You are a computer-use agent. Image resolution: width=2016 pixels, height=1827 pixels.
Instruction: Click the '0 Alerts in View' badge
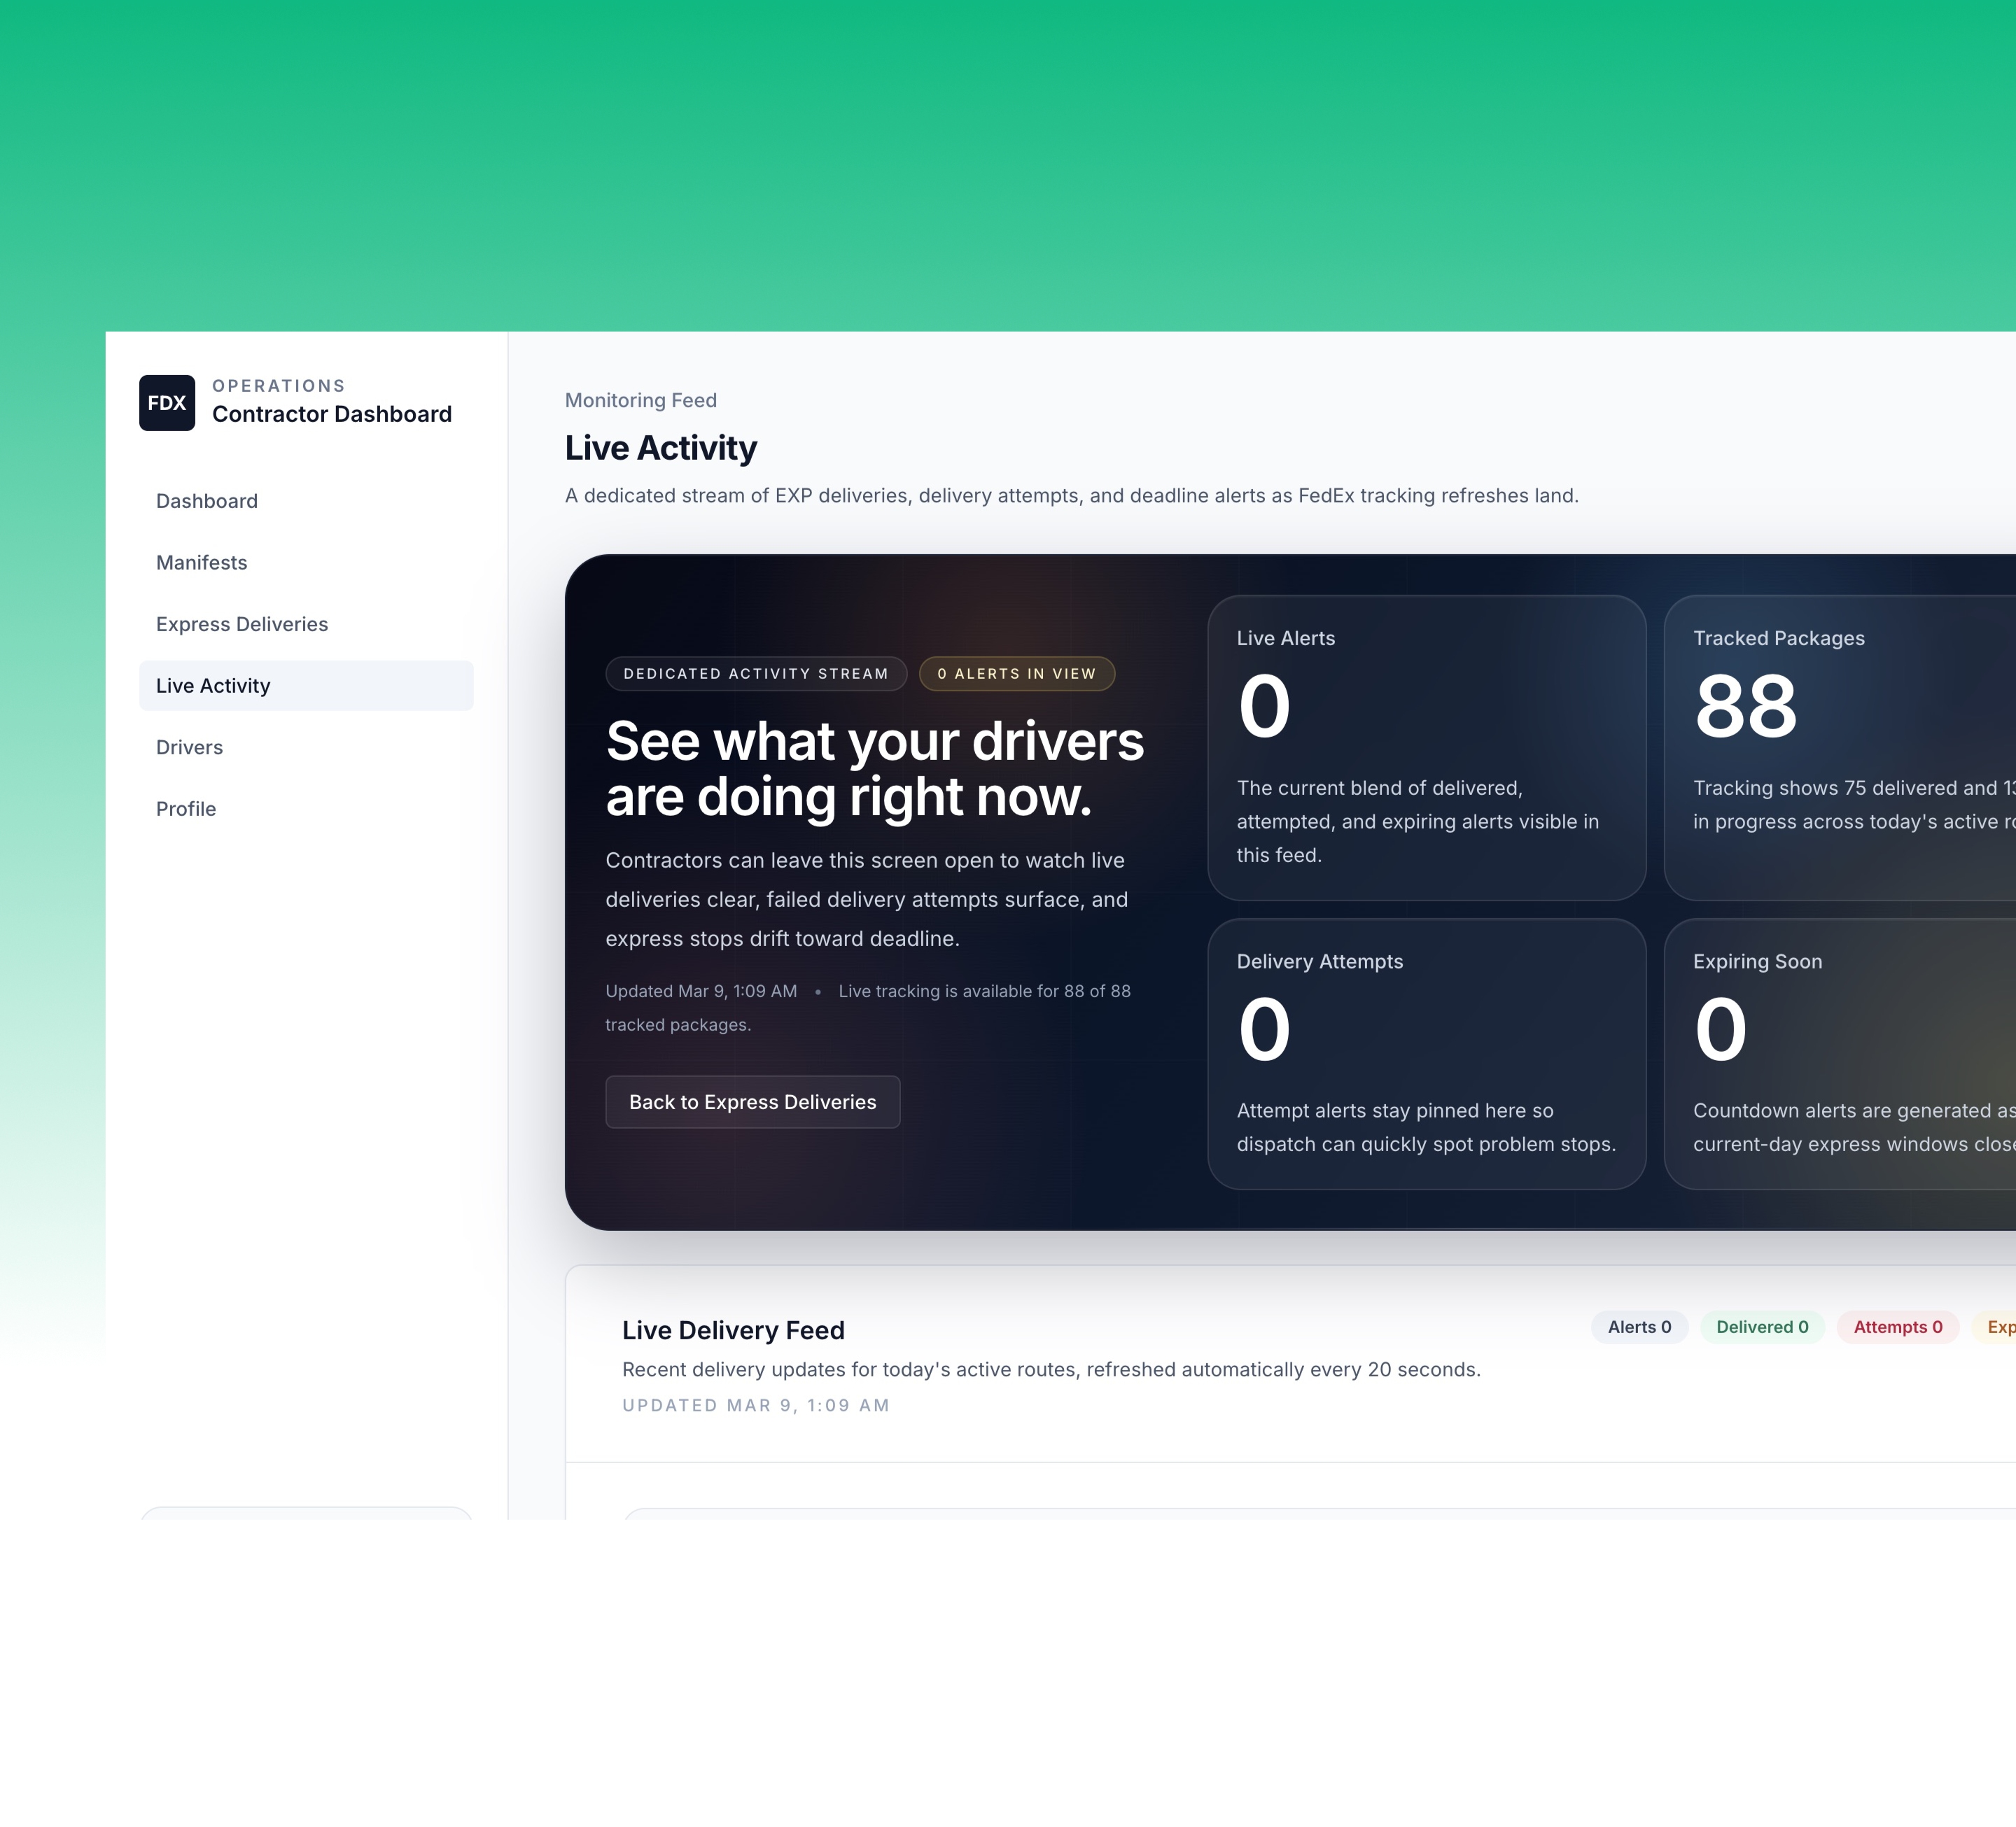click(x=1016, y=674)
